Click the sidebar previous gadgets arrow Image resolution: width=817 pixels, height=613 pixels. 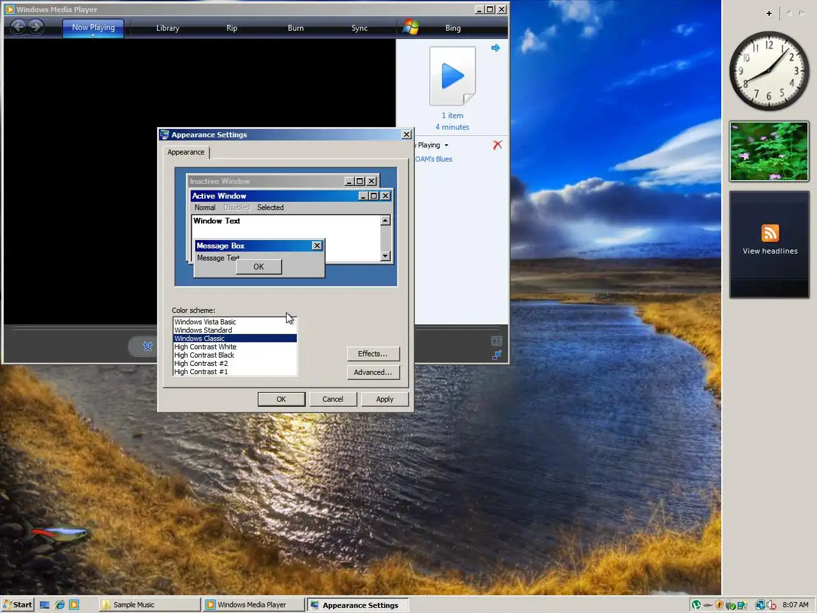[789, 13]
